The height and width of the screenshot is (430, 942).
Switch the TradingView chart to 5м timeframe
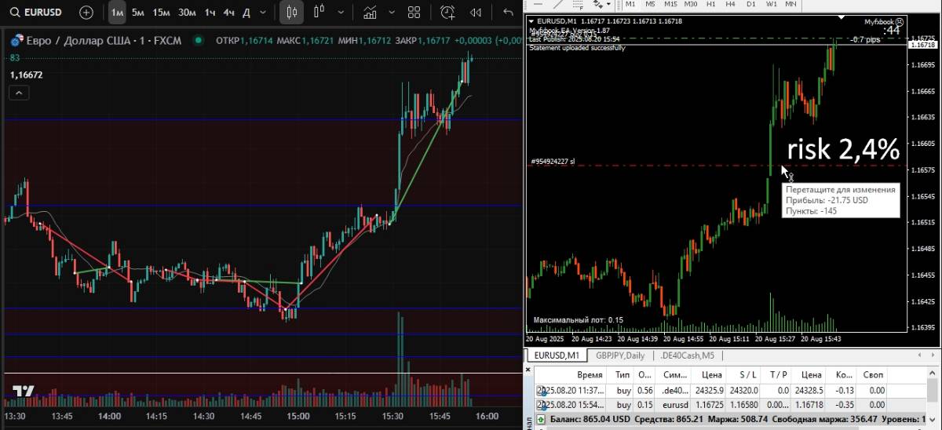tap(138, 13)
